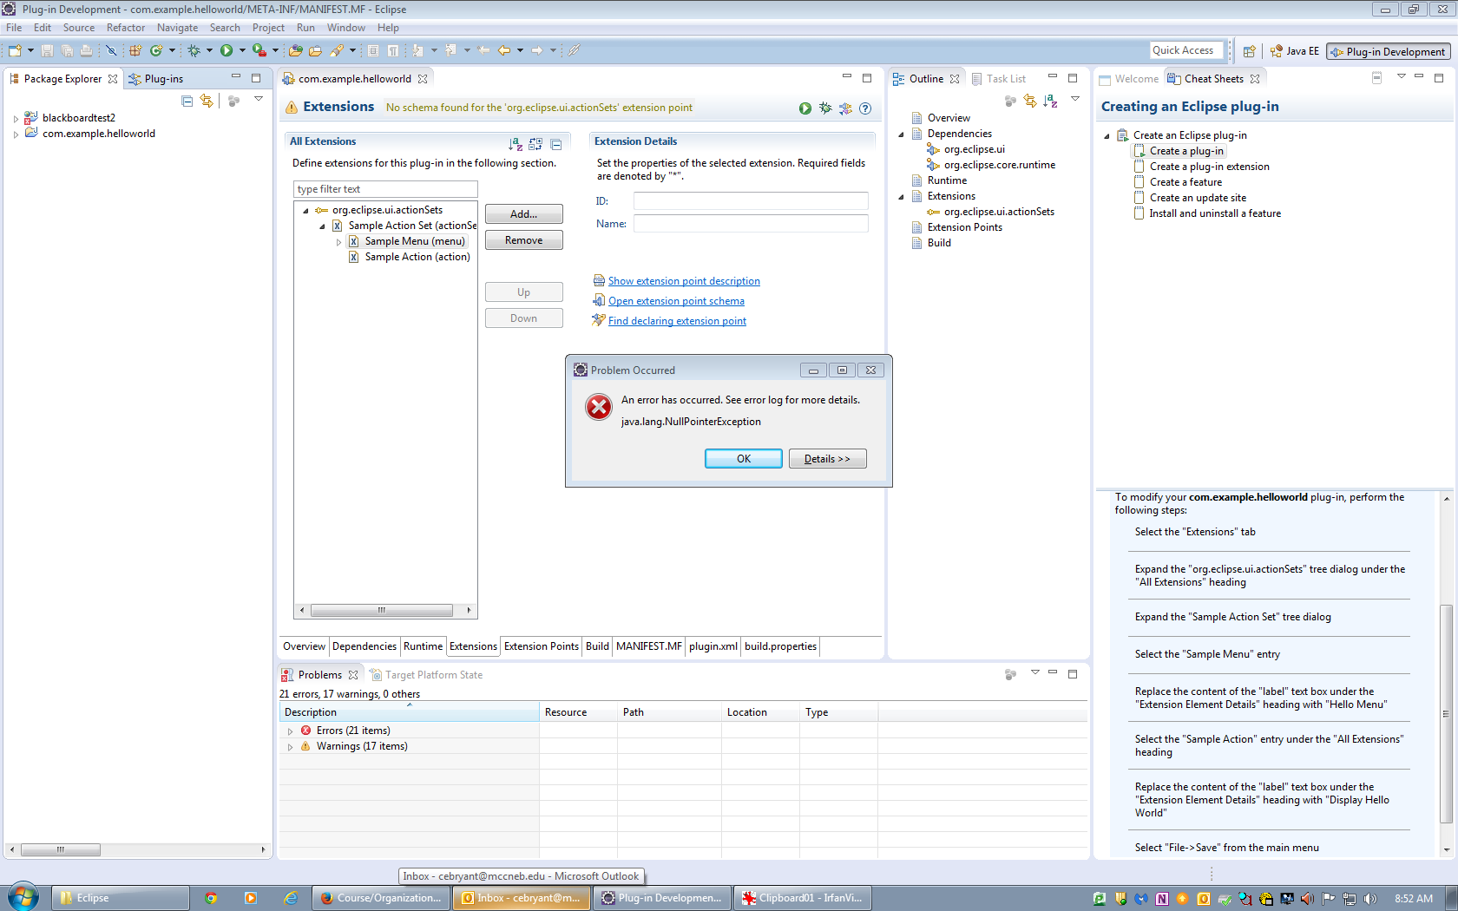Switch to the Plug-ins view tab

[156, 79]
